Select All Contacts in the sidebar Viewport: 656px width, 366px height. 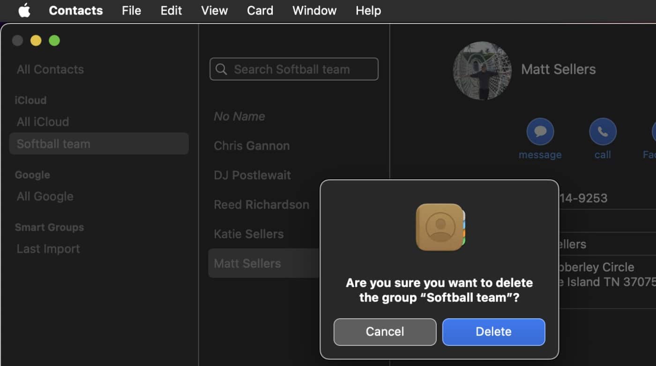[x=50, y=70]
